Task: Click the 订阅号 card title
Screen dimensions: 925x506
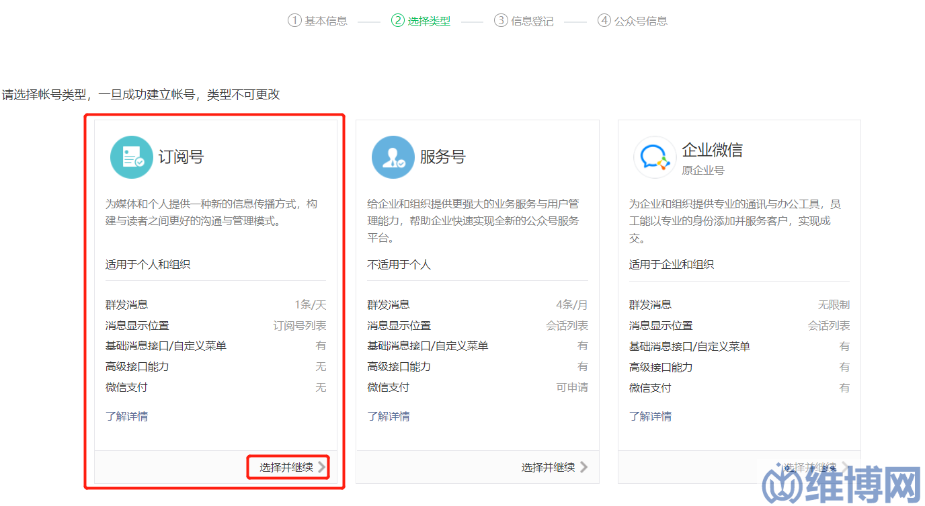Action: (x=181, y=157)
